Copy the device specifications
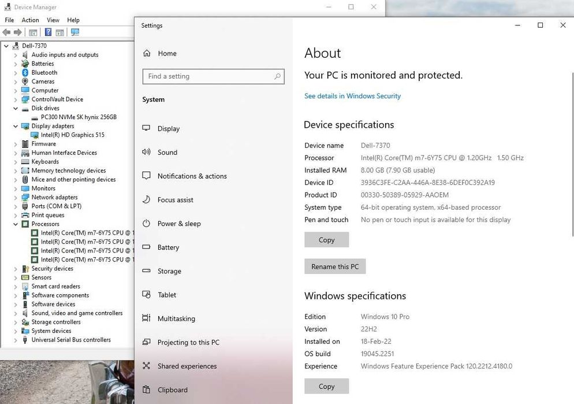574x404 pixels. click(326, 240)
